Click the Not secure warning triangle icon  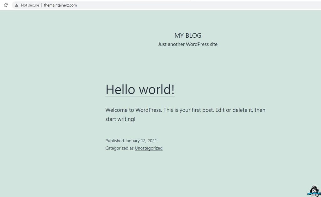16,5
